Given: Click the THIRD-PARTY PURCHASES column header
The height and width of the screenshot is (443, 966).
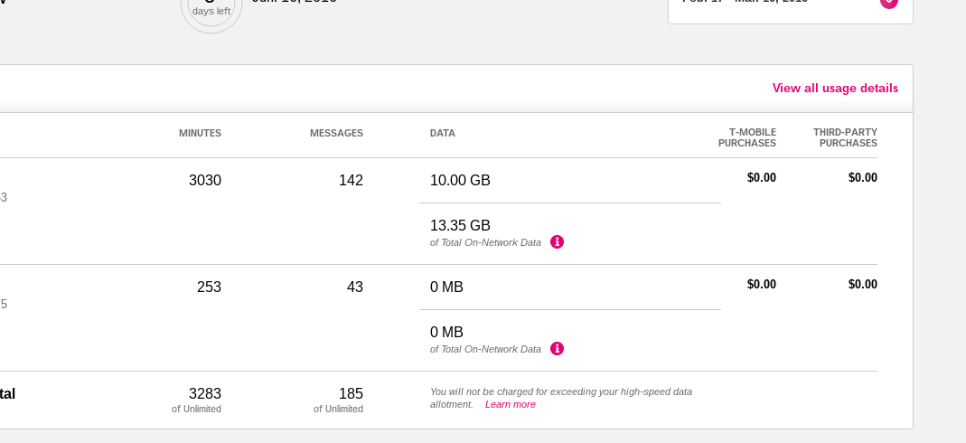Looking at the screenshot, I should (x=845, y=137).
